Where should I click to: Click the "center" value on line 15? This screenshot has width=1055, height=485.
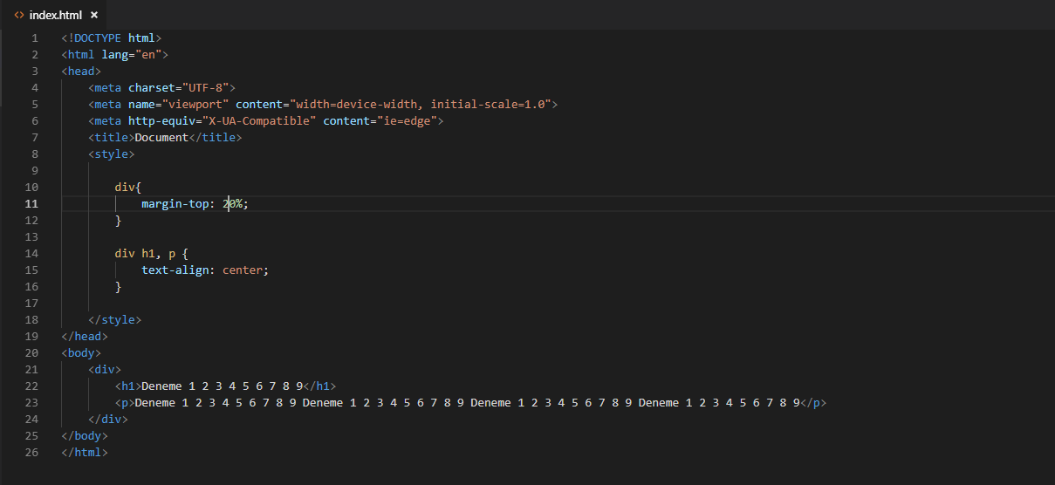[x=243, y=270]
